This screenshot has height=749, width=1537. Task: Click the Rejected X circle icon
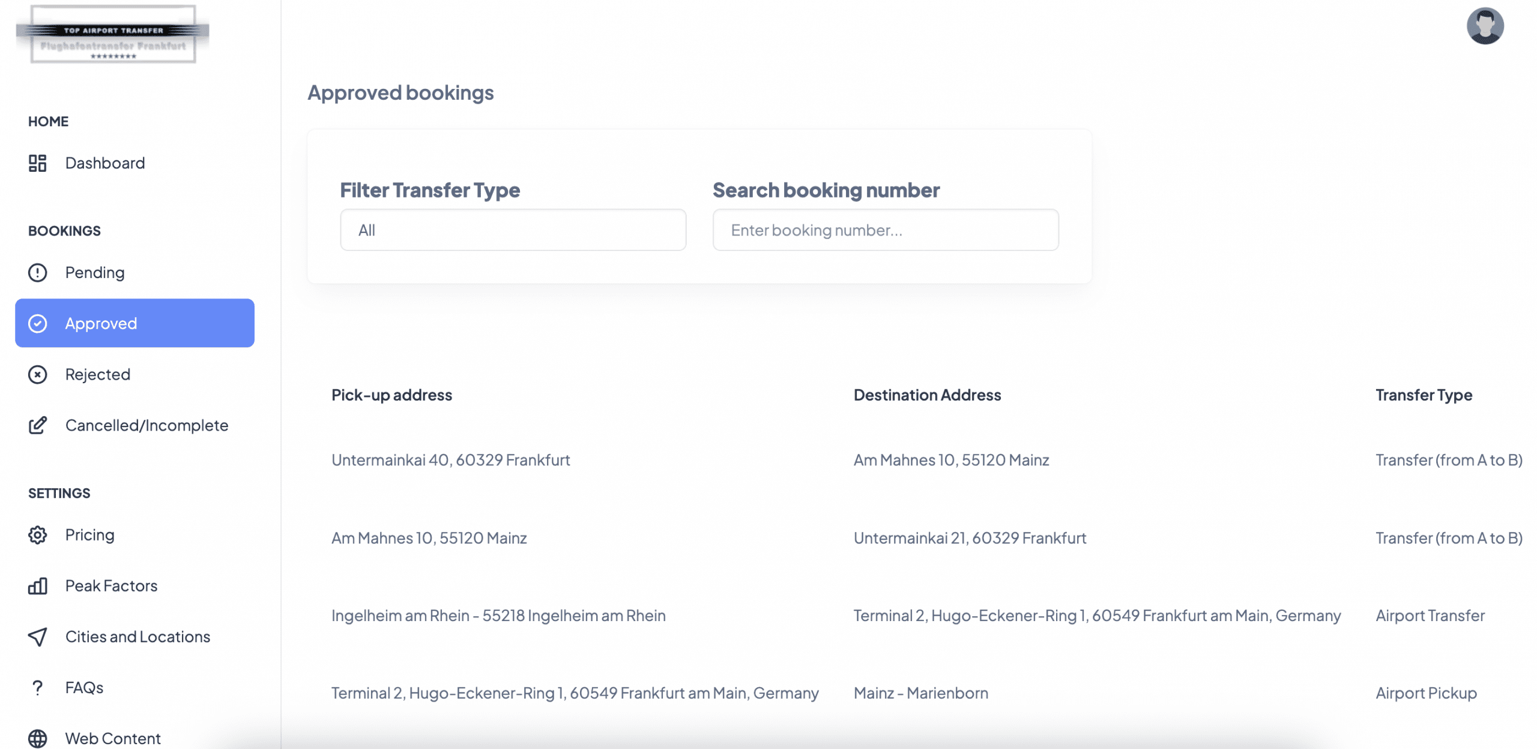pos(37,374)
